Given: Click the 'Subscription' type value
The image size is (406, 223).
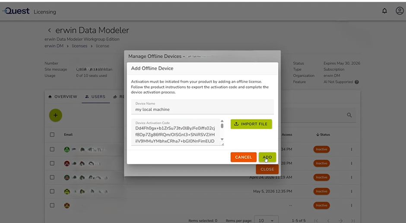Looking at the screenshot, I should click(334, 69).
